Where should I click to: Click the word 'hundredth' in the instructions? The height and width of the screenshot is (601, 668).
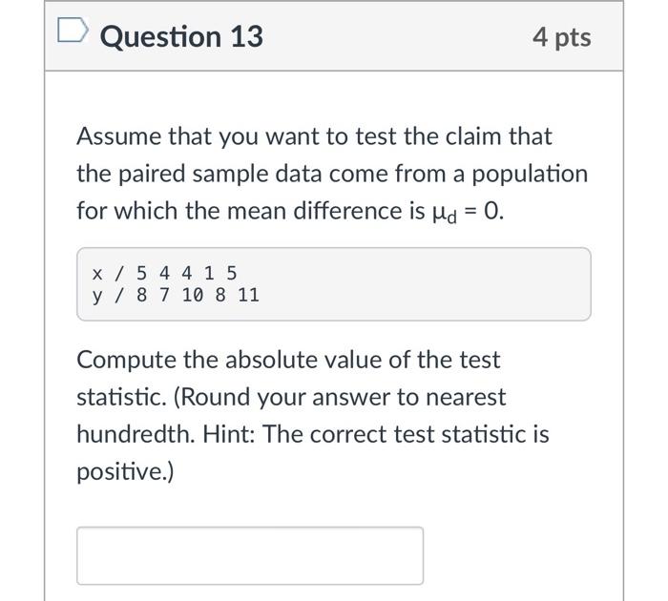136,434
